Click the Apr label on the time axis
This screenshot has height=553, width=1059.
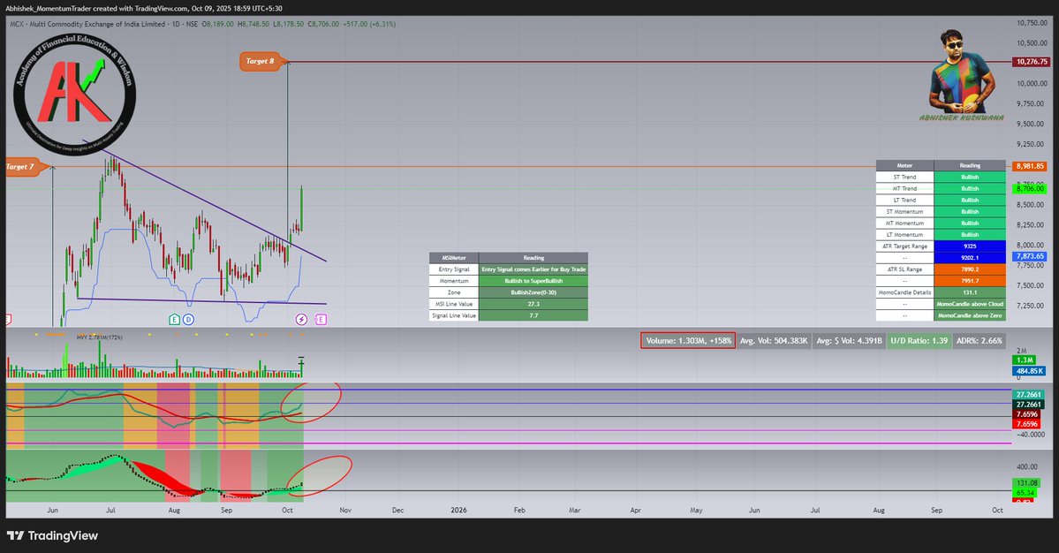pyautogui.click(x=636, y=511)
